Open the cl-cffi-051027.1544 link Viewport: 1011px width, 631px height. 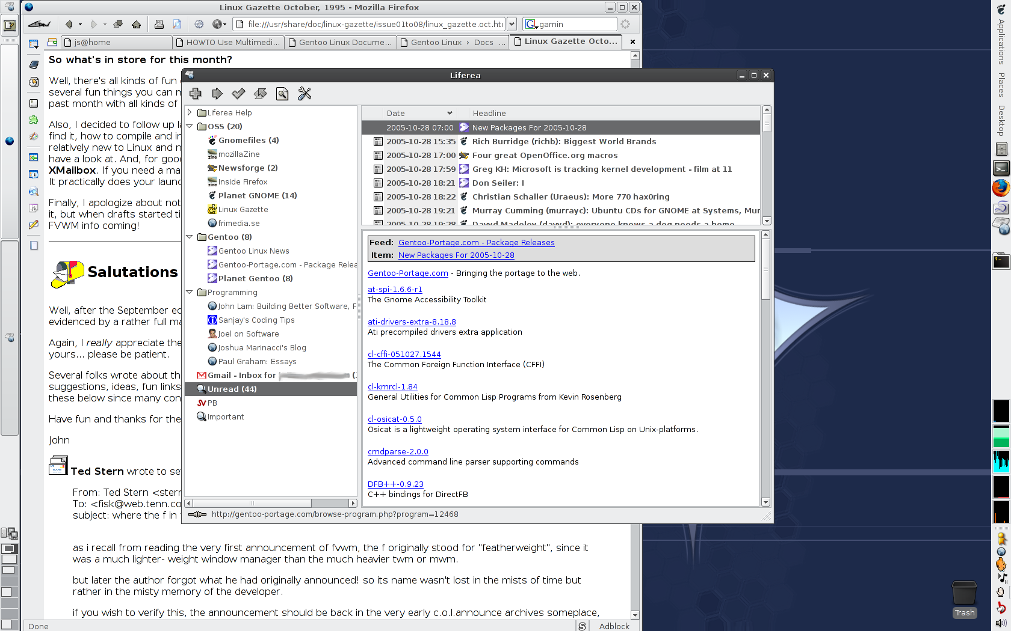(404, 354)
